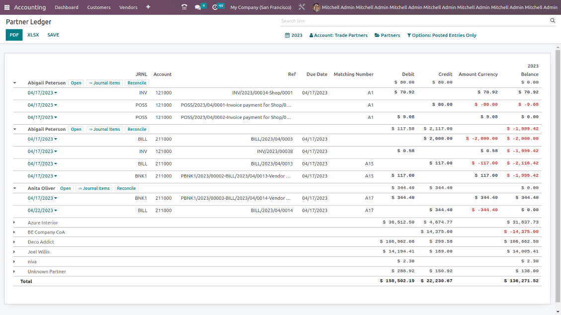Expand Deco Addict row
Image resolution: width=561 pixels, height=315 pixels.
(14, 242)
